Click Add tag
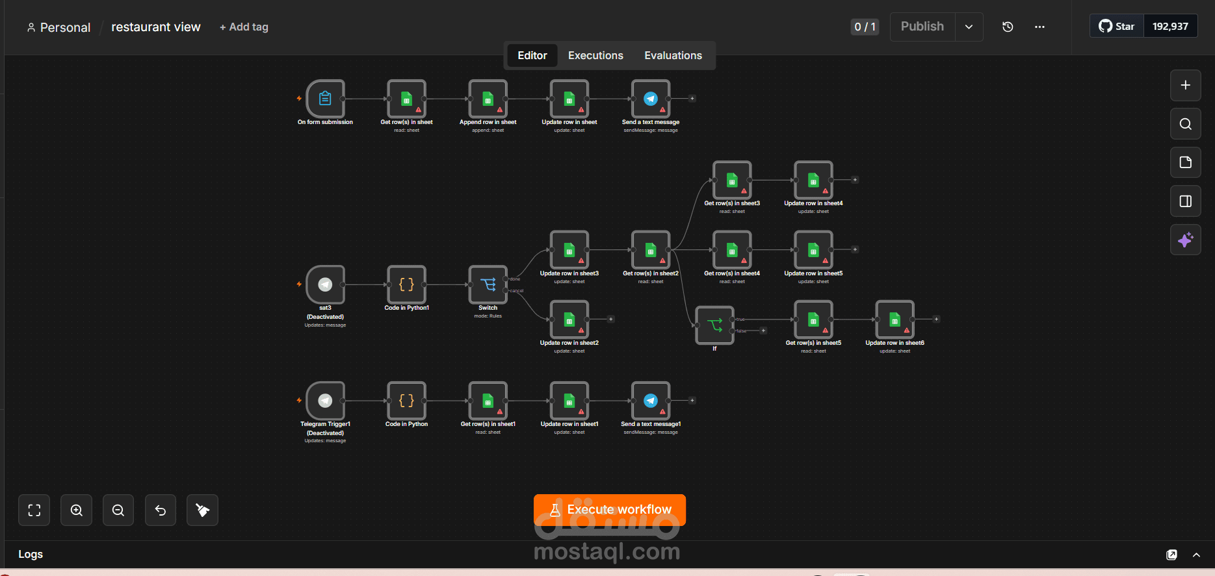The width and height of the screenshot is (1215, 576). coord(244,27)
